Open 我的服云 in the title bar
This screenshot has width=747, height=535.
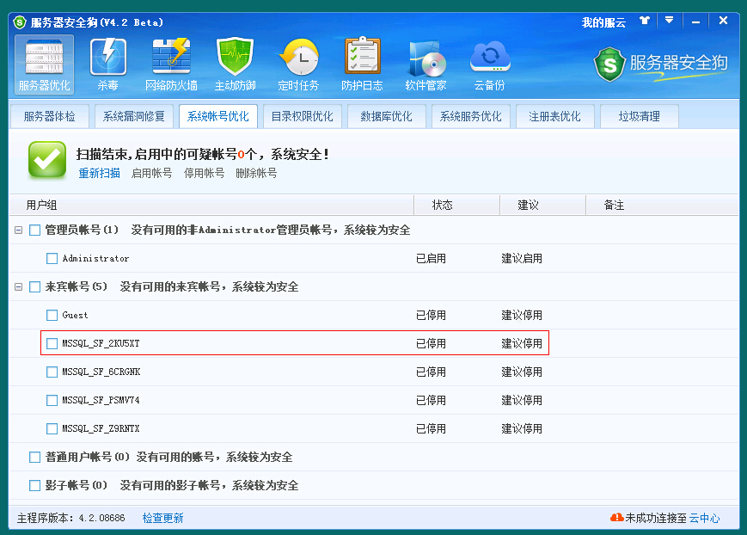(x=603, y=22)
